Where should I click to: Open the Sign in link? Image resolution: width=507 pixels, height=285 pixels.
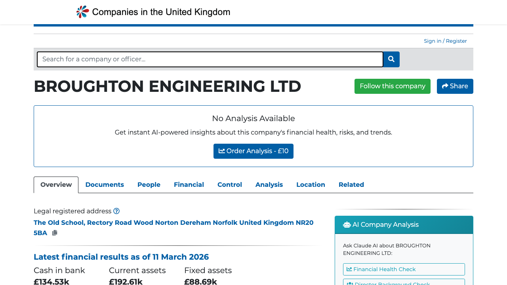[x=433, y=41]
